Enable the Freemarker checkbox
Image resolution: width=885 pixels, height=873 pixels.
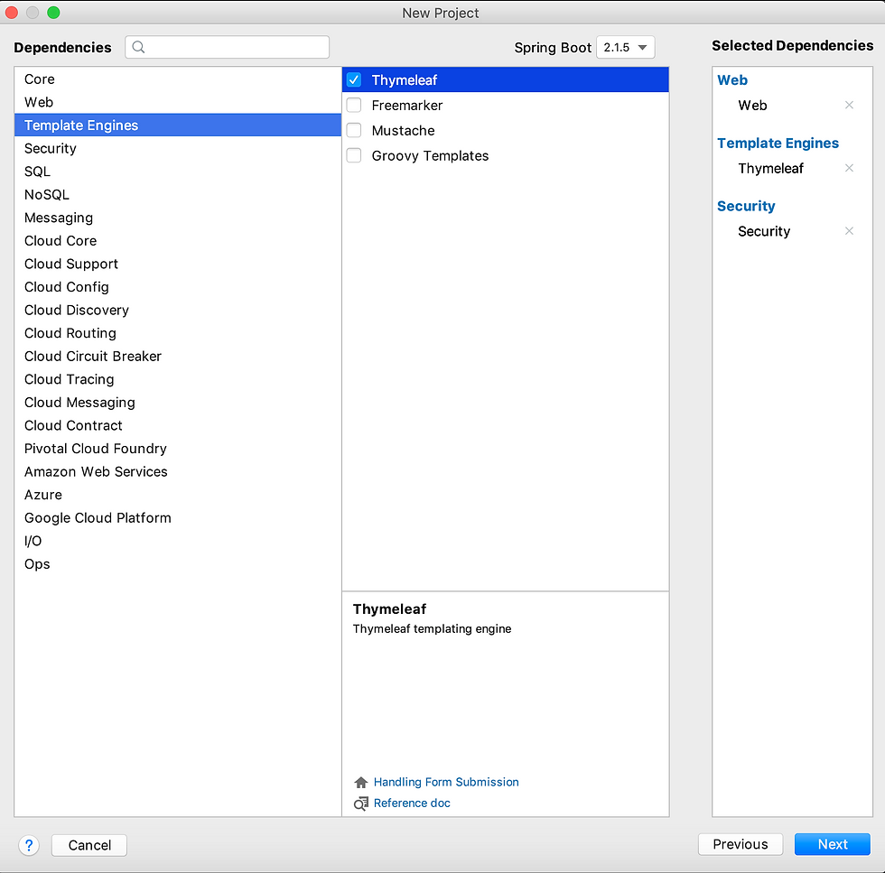[x=354, y=105]
